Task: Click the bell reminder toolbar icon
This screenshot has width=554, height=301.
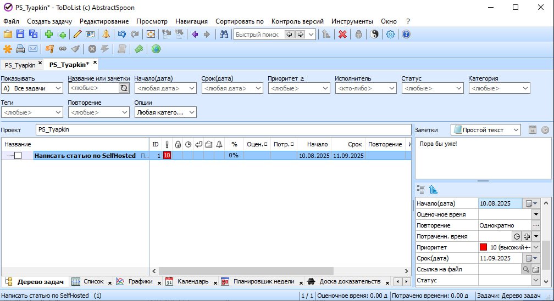Action: (x=106, y=35)
